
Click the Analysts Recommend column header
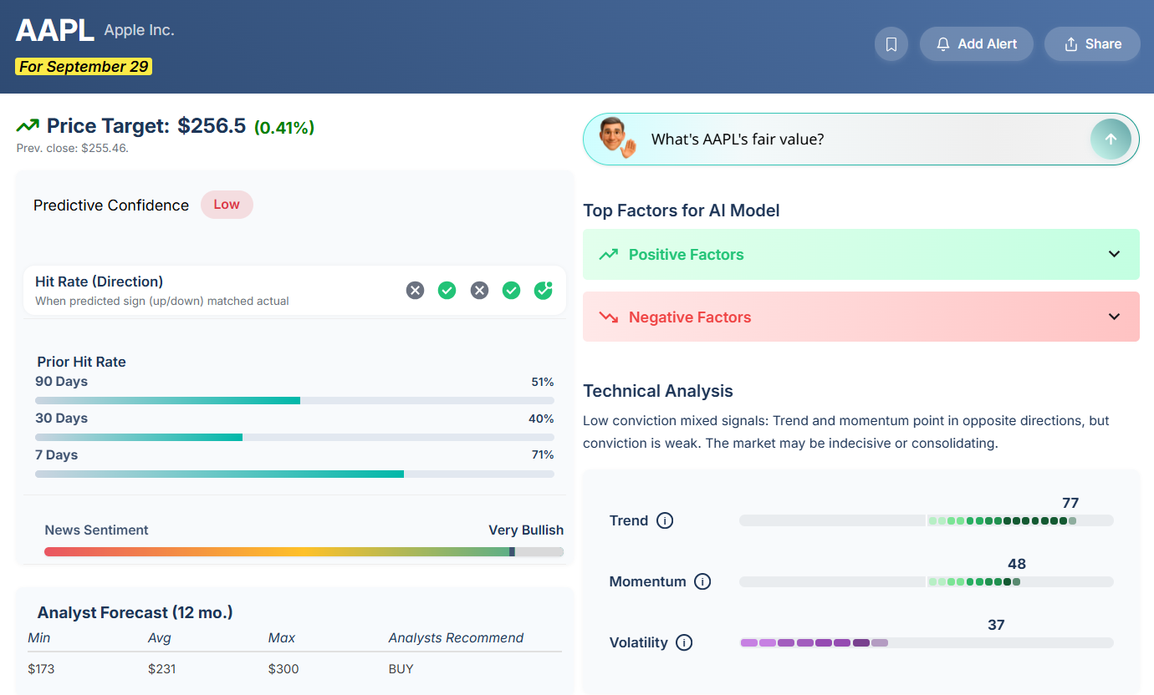456,638
